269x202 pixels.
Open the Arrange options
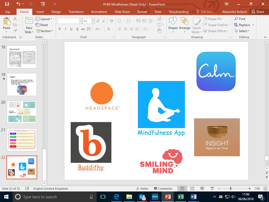pos(185,25)
